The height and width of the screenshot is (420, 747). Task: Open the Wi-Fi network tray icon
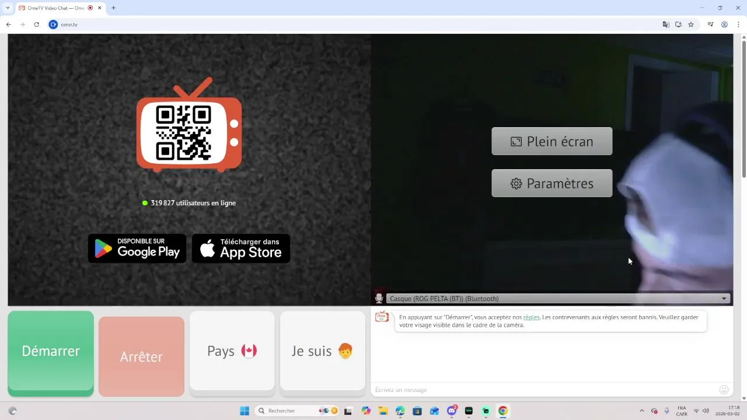point(696,411)
